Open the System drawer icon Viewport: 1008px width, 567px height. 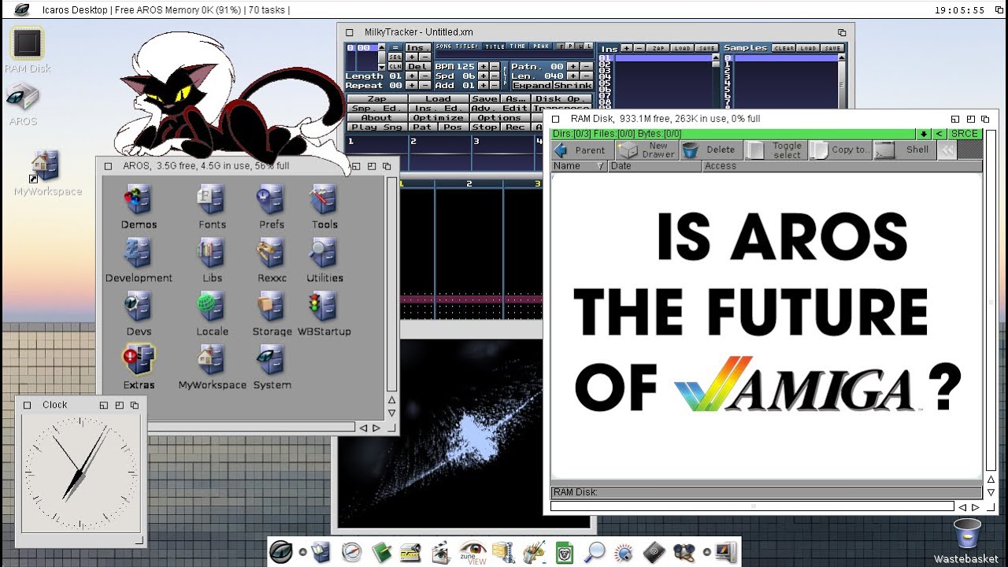click(272, 368)
